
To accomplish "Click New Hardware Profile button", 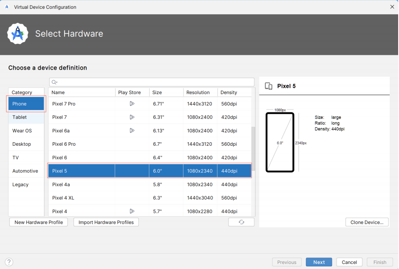I will (39, 222).
